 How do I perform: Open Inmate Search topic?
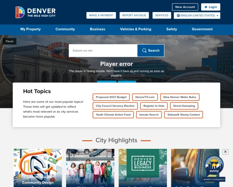pos(149,115)
